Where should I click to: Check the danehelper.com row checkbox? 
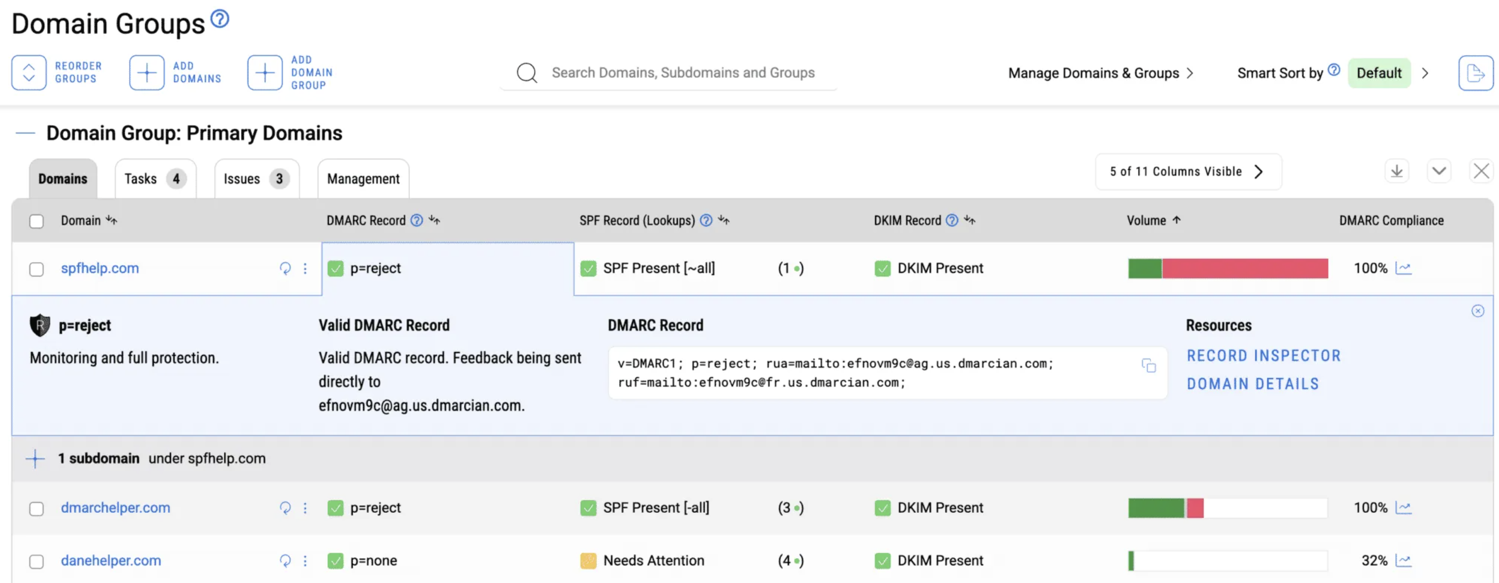pos(37,562)
